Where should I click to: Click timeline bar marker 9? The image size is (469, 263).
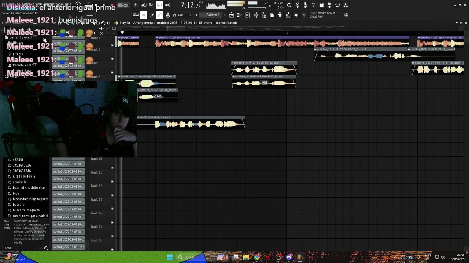287,33
